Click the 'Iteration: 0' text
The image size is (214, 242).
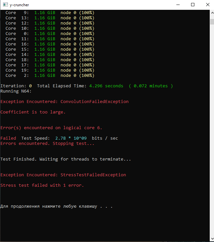pyautogui.click(x=16, y=86)
